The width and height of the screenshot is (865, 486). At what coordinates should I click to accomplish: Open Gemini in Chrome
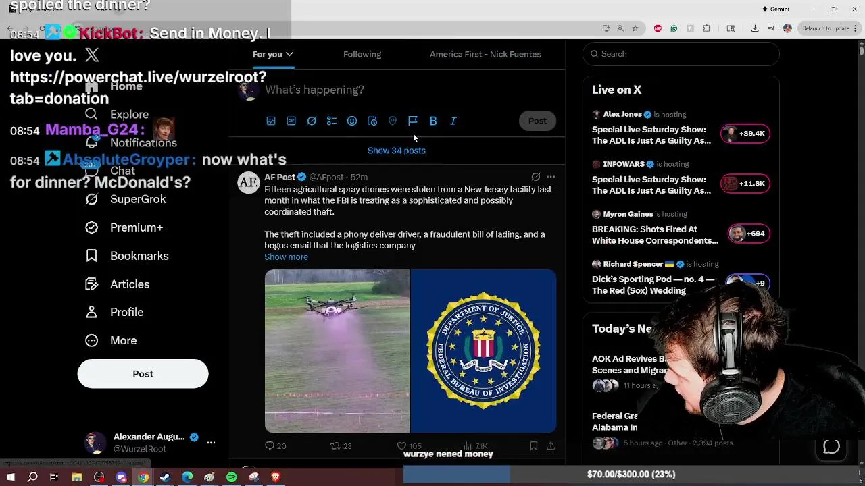coord(775,9)
